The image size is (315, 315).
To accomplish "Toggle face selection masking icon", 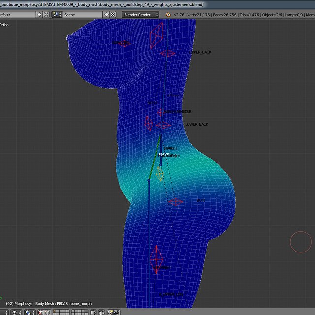I will pyautogui.click(x=41, y=312).
